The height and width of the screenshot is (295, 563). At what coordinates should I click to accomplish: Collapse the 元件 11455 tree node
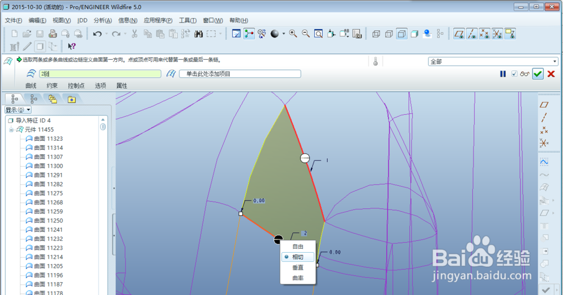pos(11,129)
